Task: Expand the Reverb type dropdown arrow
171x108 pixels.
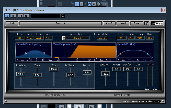Action: [64, 38]
